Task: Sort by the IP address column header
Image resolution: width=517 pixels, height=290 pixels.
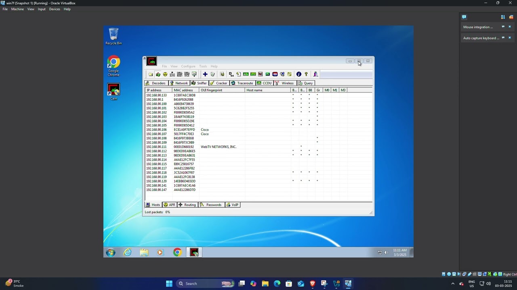Action: click(159, 90)
